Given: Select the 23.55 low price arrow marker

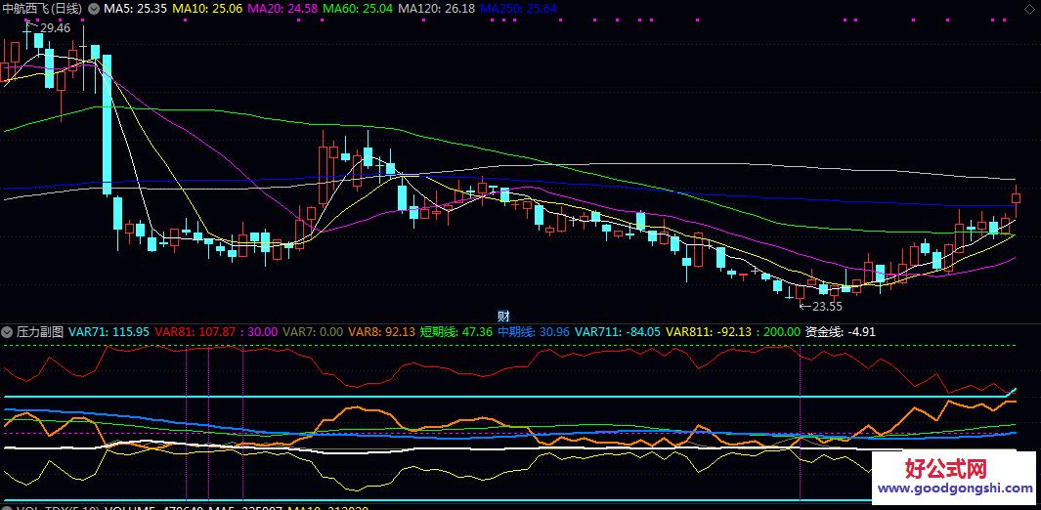Looking at the screenshot, I should [x=820, y=307].
